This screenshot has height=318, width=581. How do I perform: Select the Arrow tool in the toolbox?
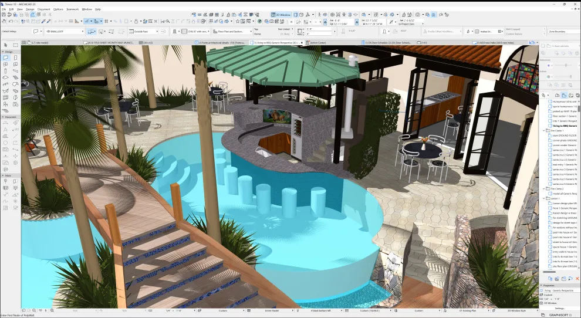[5, 45]
